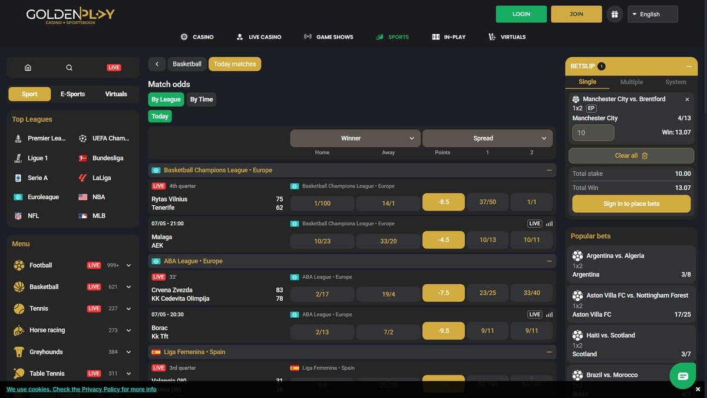This screenshot has width=707, height=398.
Task: Click the JOIN button
Action: 576,14
